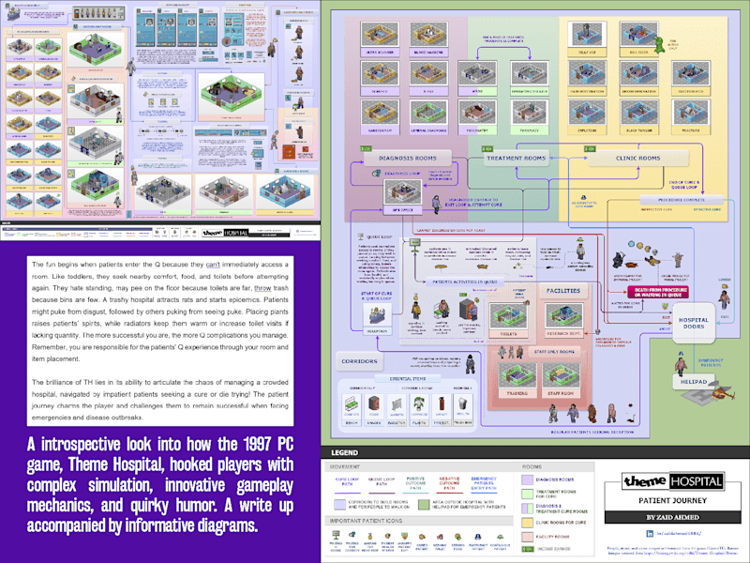The width and height of the screenshot is (750, 563).
Task: Click the patient sitting on bench icon
Action: 442,311
